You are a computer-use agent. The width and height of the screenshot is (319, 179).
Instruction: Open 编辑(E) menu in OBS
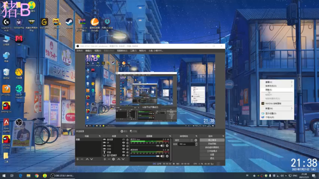[89, 51]
